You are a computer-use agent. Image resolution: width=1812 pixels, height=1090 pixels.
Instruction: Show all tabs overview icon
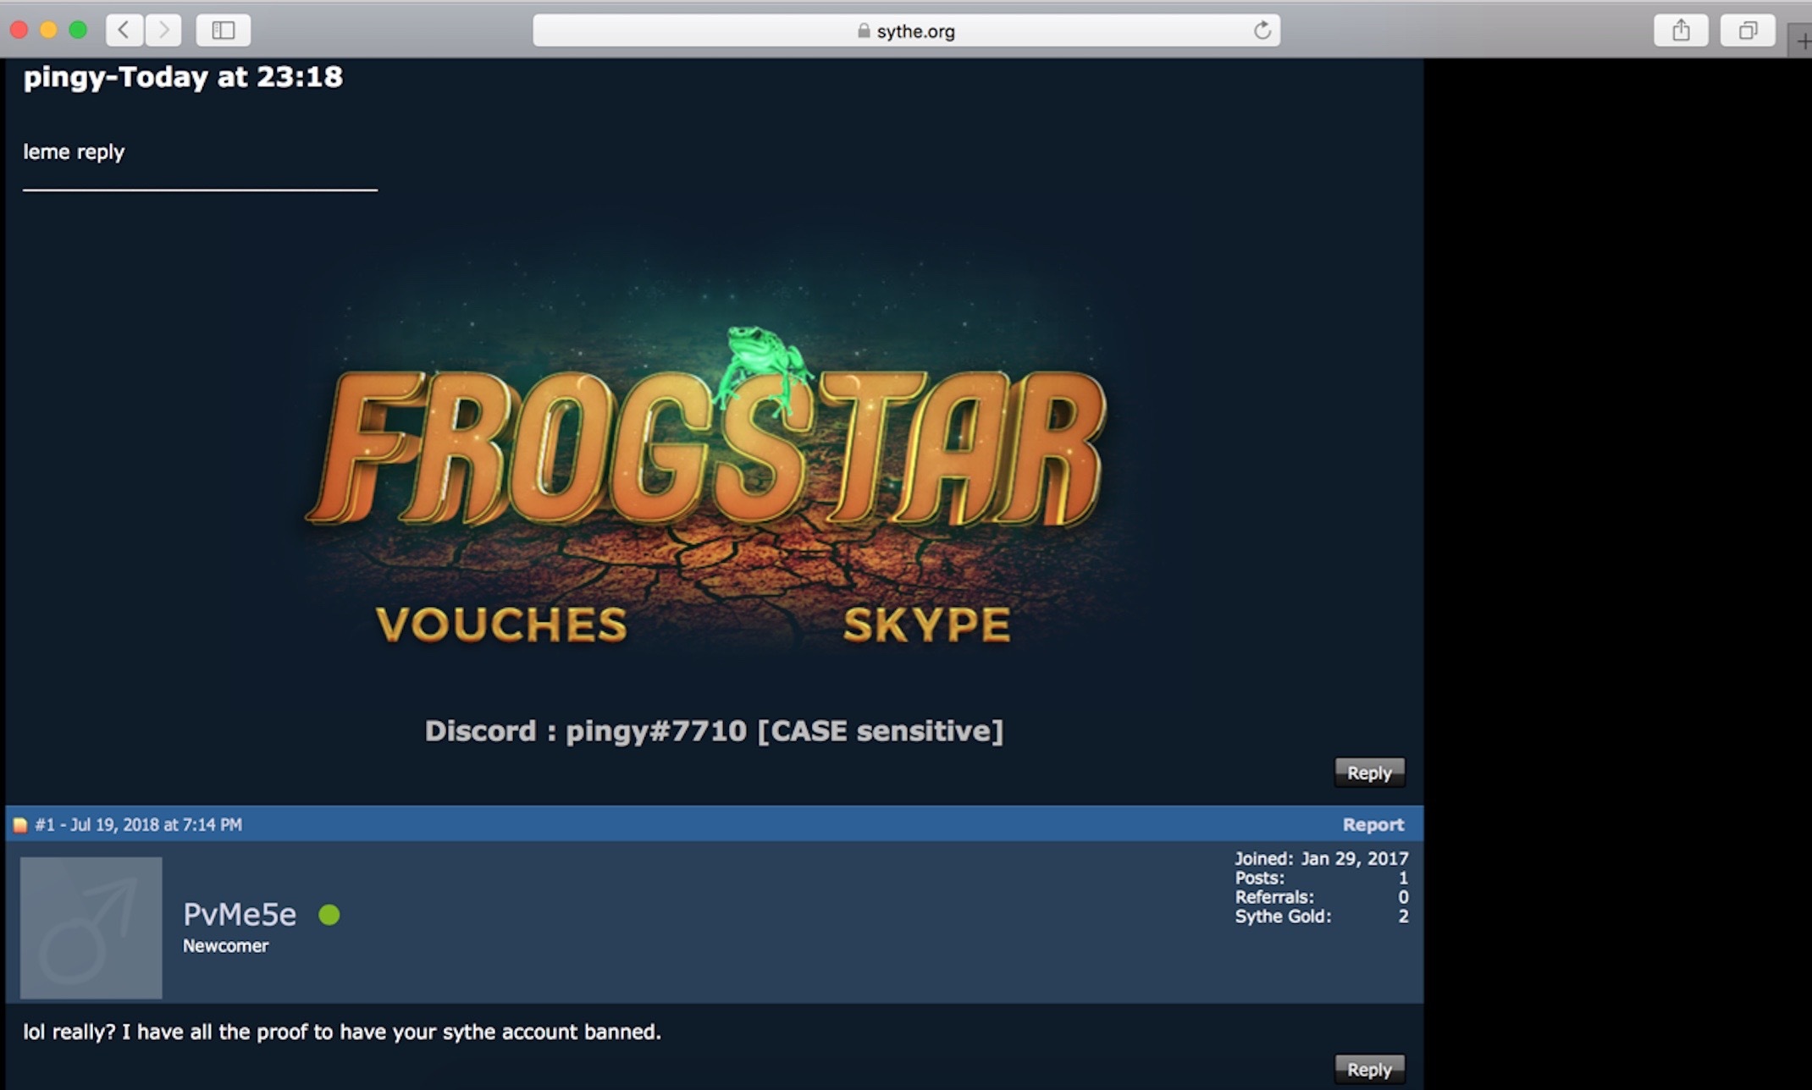(x=1747, y=30)
